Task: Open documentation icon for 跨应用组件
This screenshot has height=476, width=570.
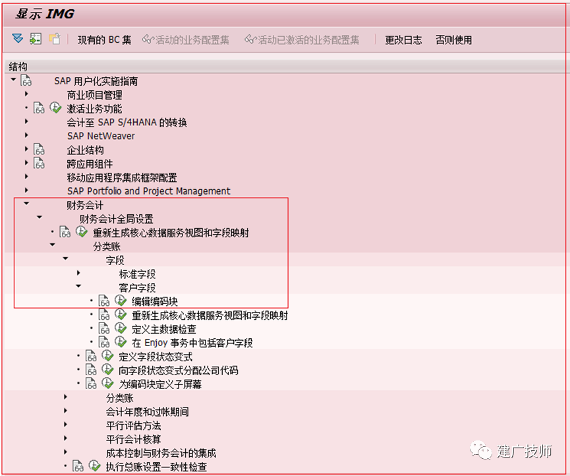Action: pyautogui.click(x=40, y=164)
